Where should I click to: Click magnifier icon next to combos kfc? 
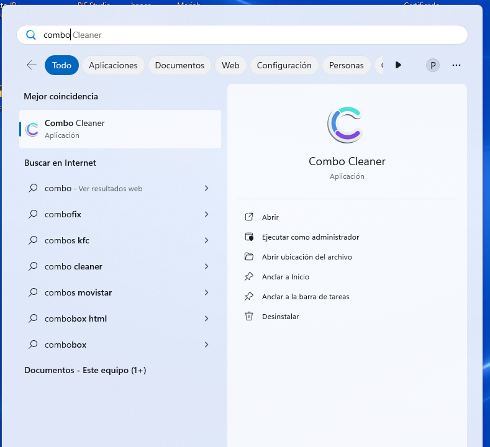coord(33,240)
